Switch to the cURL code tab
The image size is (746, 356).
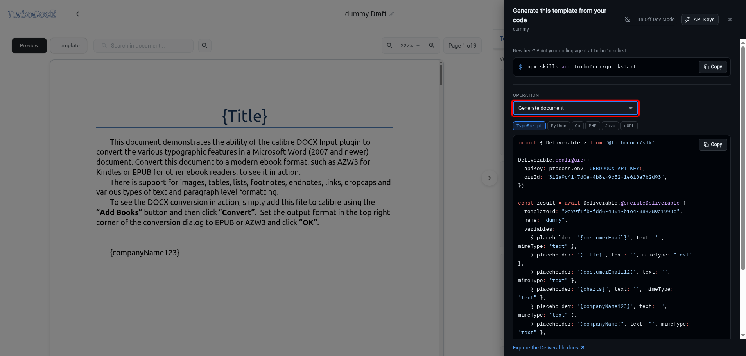(x=629, y=126)
